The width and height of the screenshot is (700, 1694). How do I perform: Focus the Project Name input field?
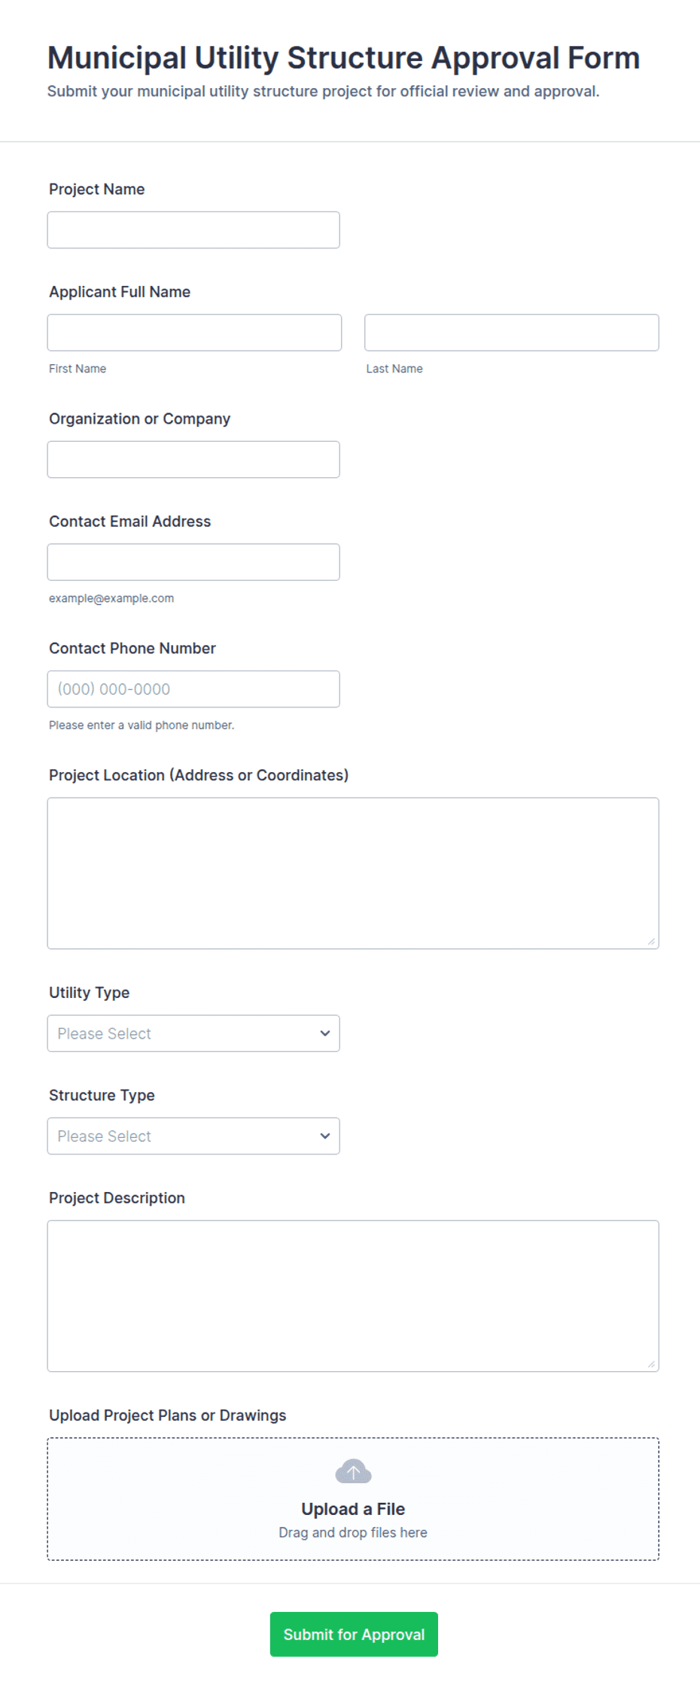pos(193,230)
